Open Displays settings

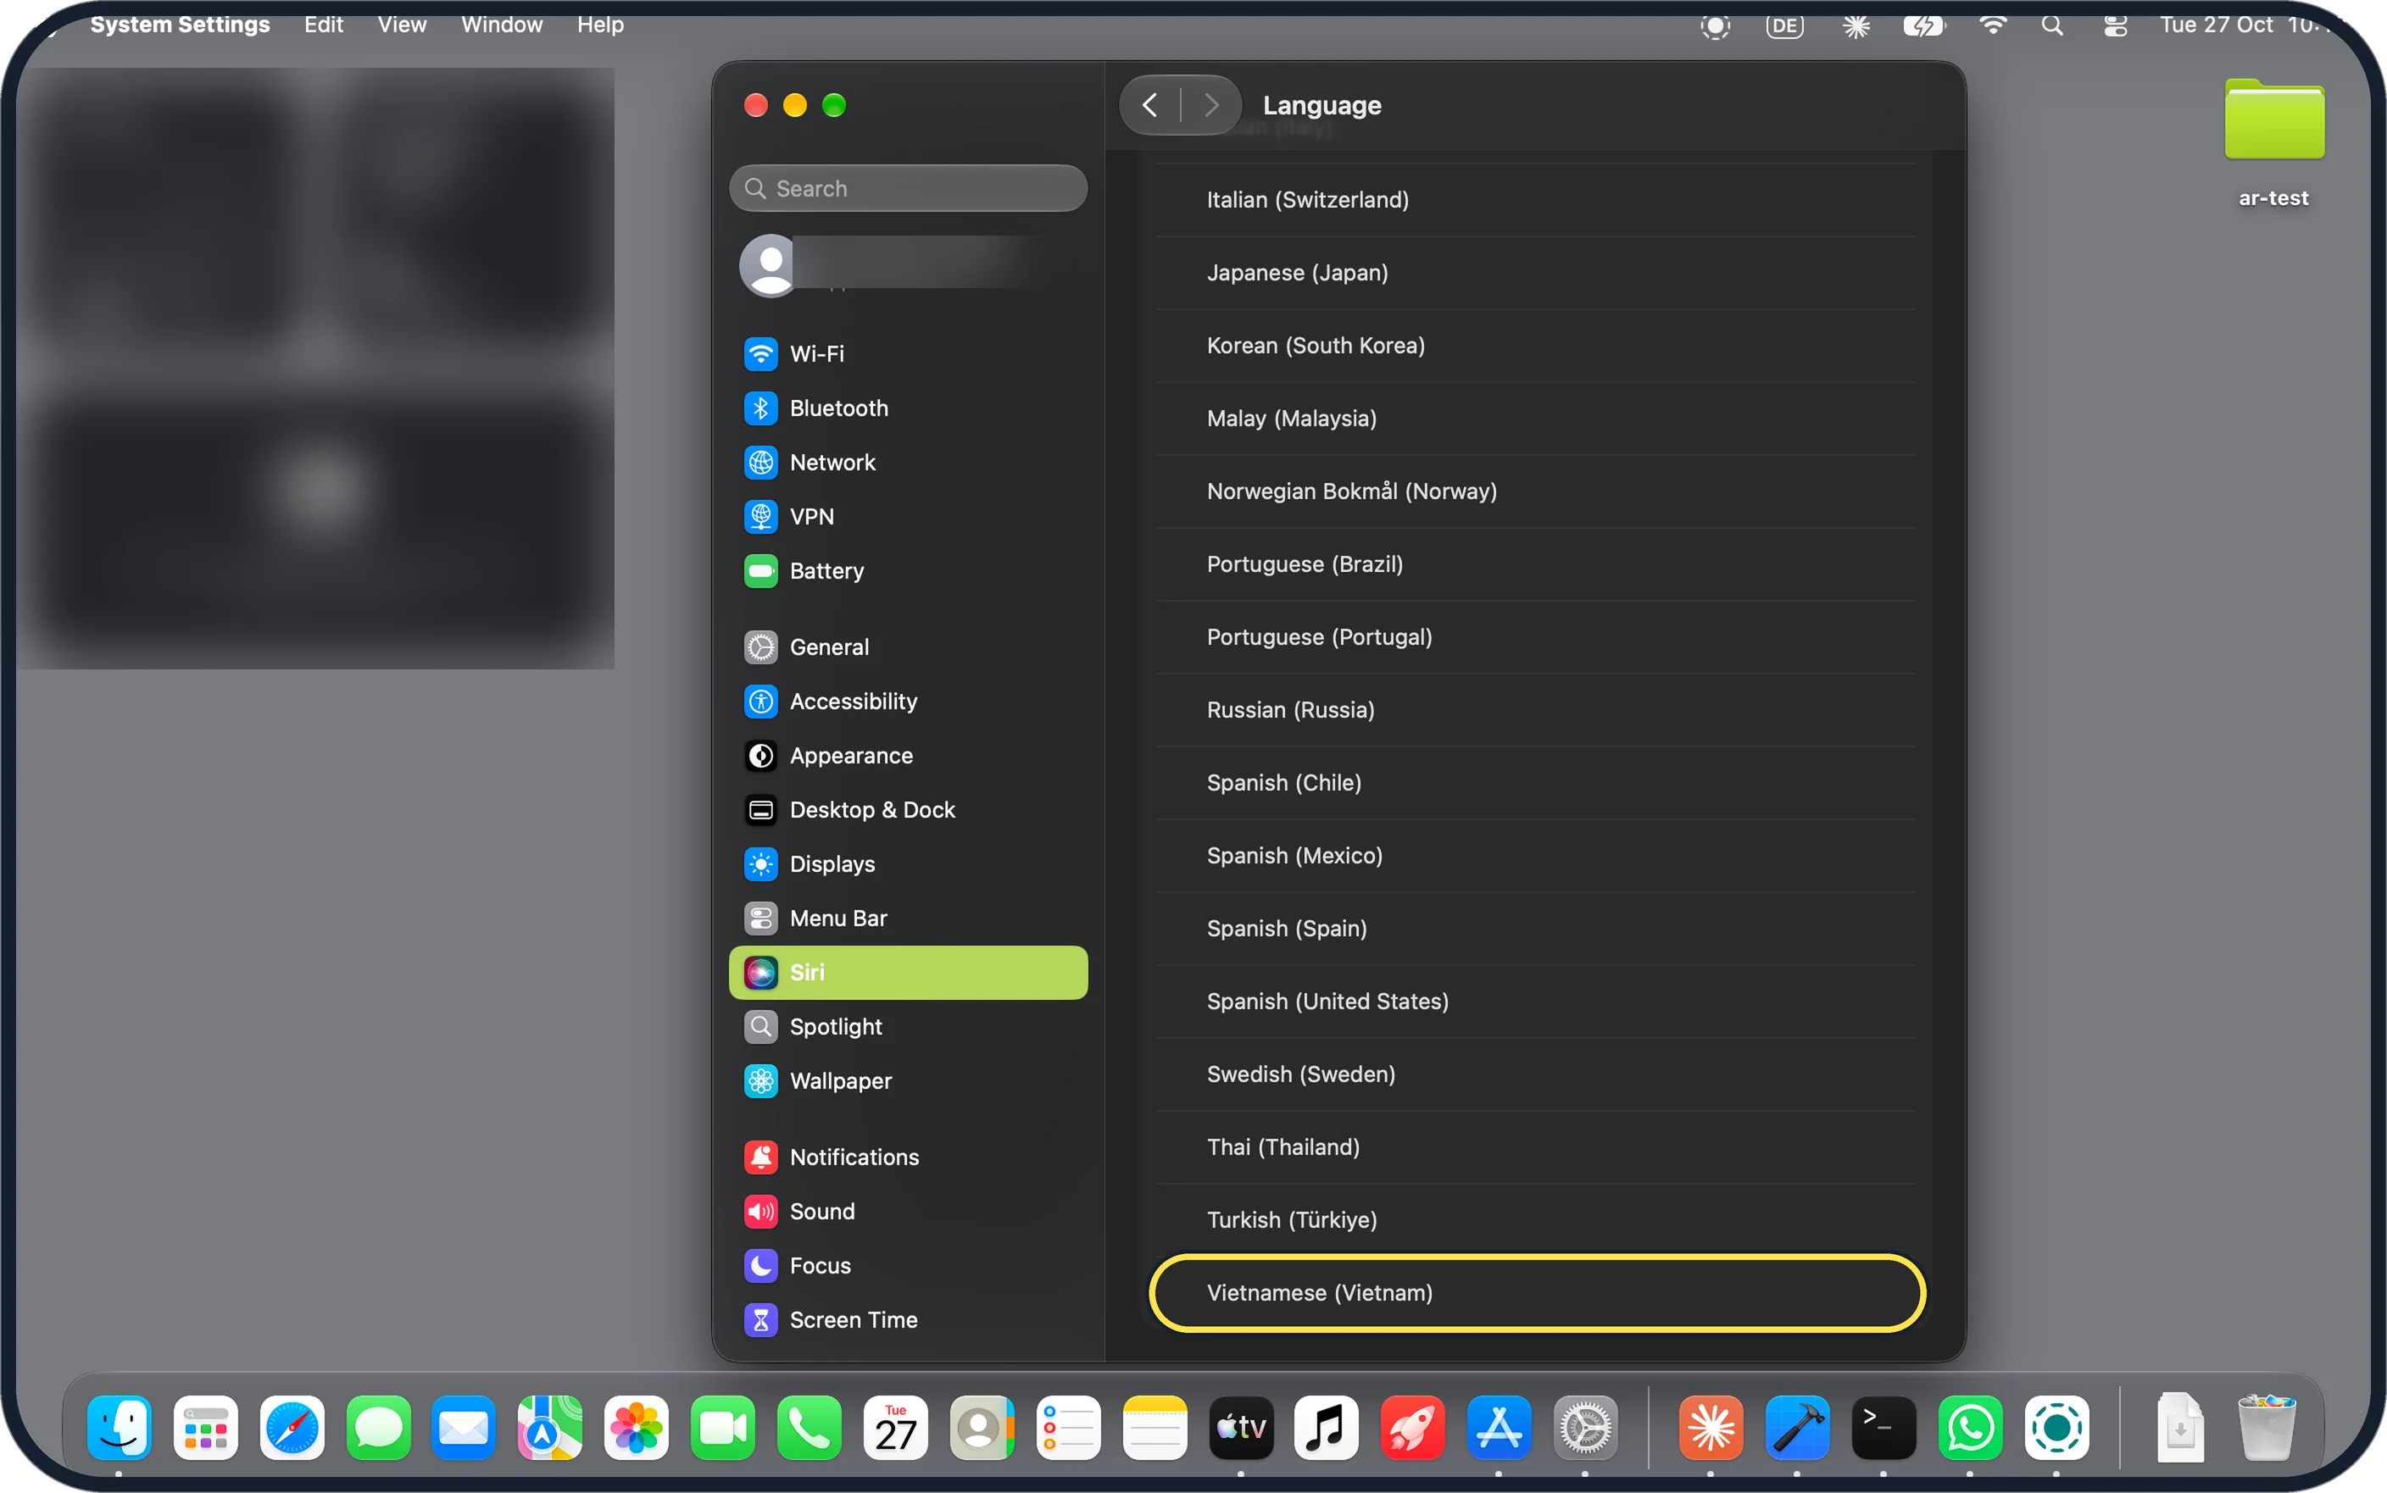click(x=908, y=864)
